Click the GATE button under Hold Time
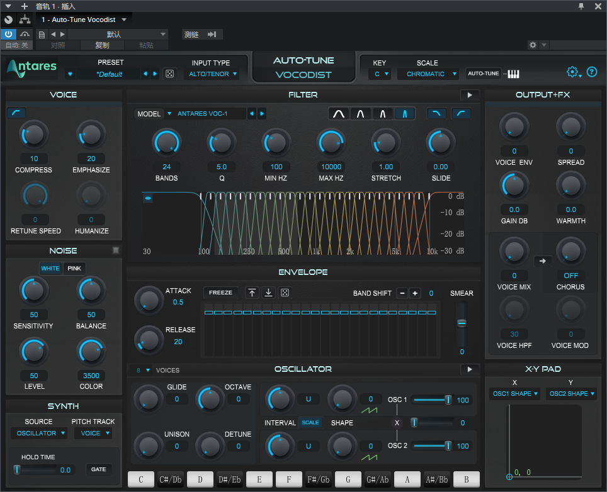Image resolution: width=607 pixels, height=492 pixels. pyautogui.click(x=99, y=469)
